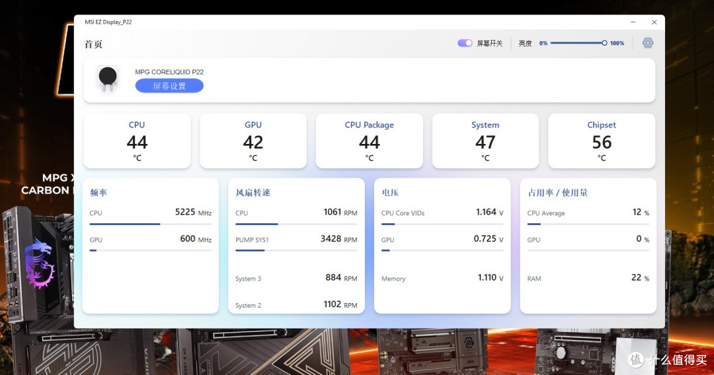Click the 频率 frequency panel title
Screen dimensions: 714x375
[99, 193]
